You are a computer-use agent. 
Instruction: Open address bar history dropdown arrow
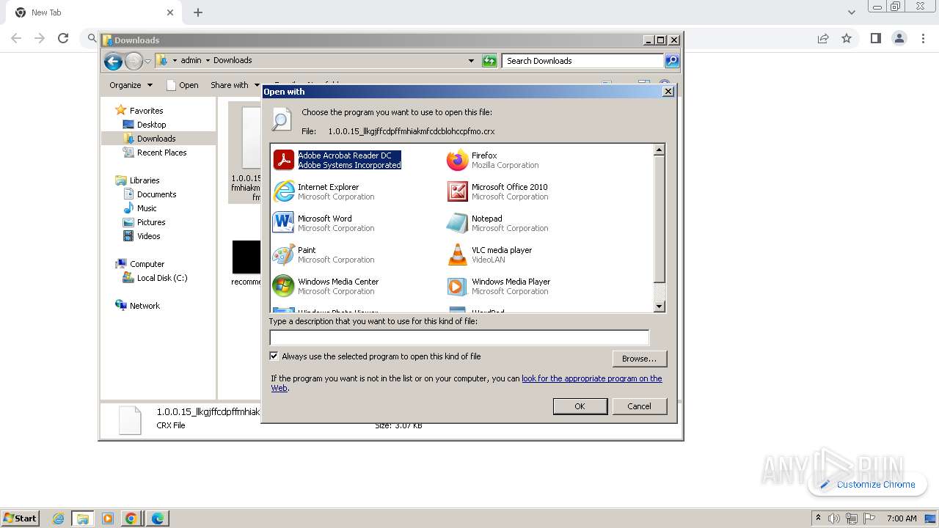coord(471,61)
